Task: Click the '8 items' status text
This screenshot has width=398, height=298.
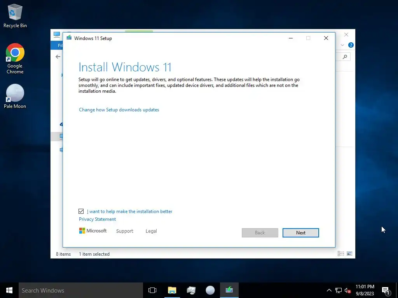Action: coord(63,254)
